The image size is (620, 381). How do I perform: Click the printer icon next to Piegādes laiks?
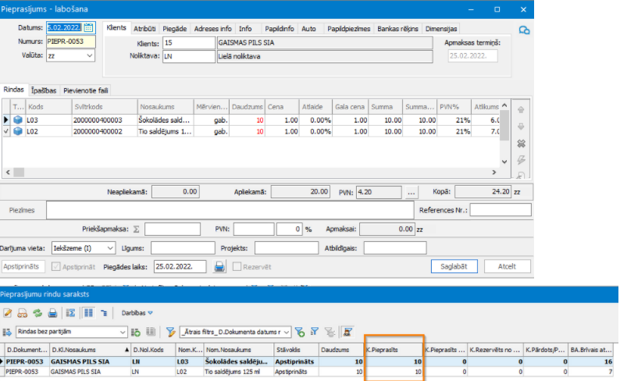(x=219, y=267)
